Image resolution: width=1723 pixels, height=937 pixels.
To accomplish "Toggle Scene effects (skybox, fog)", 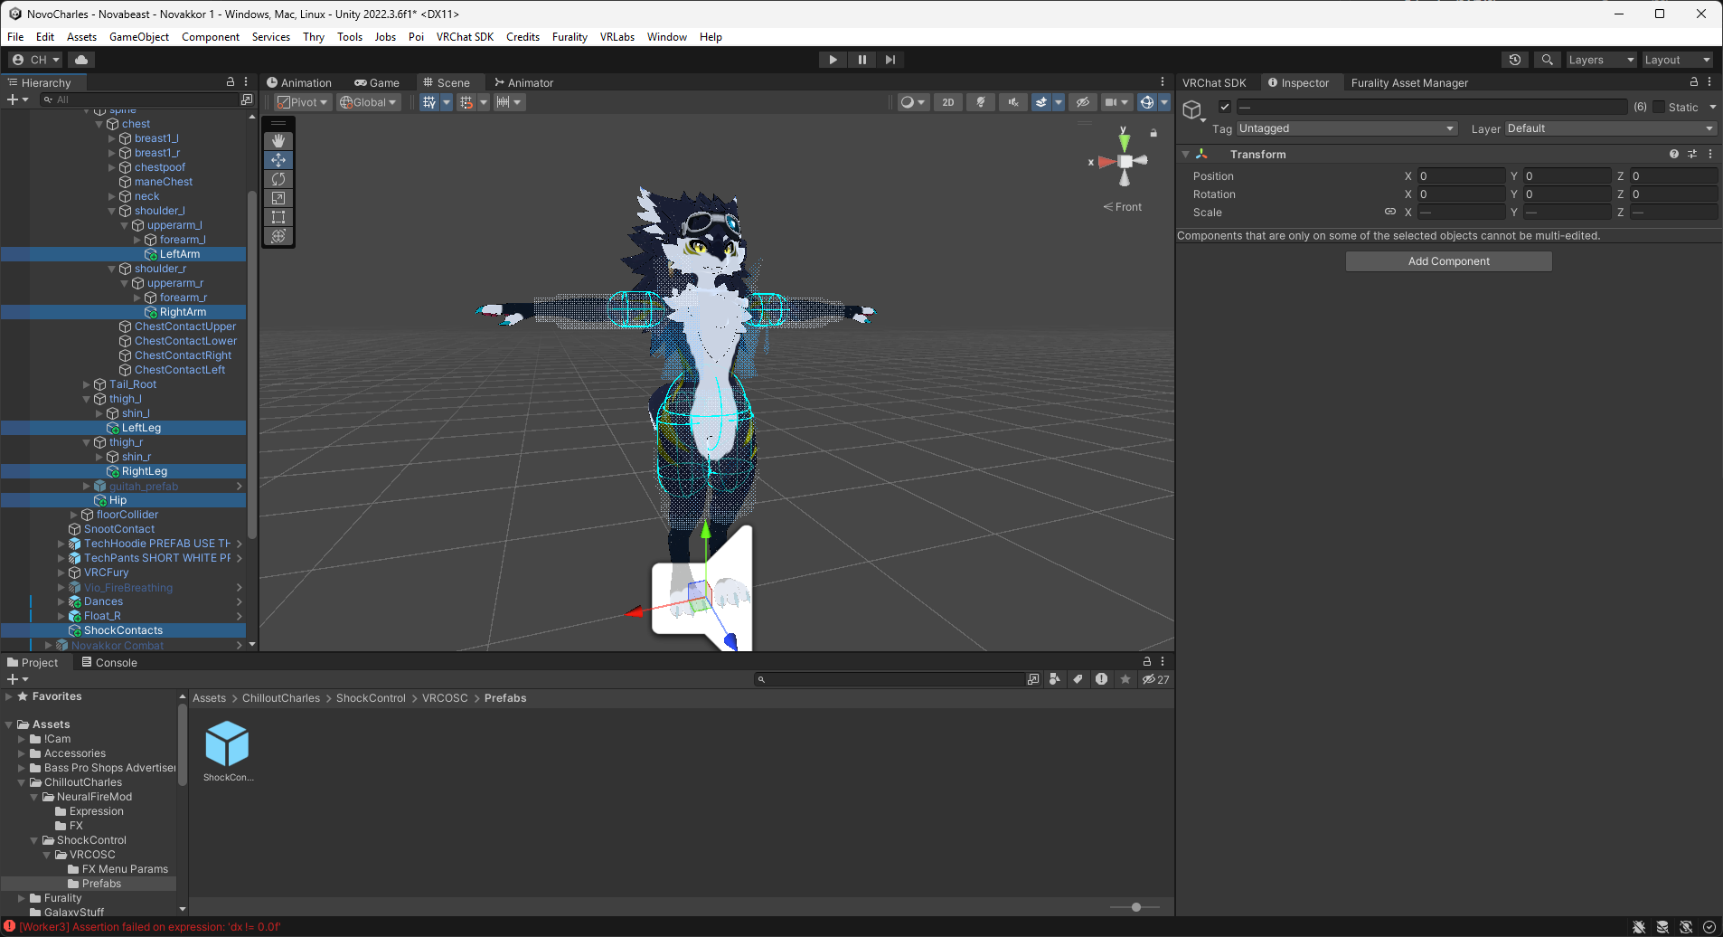I will point(1041,102).
